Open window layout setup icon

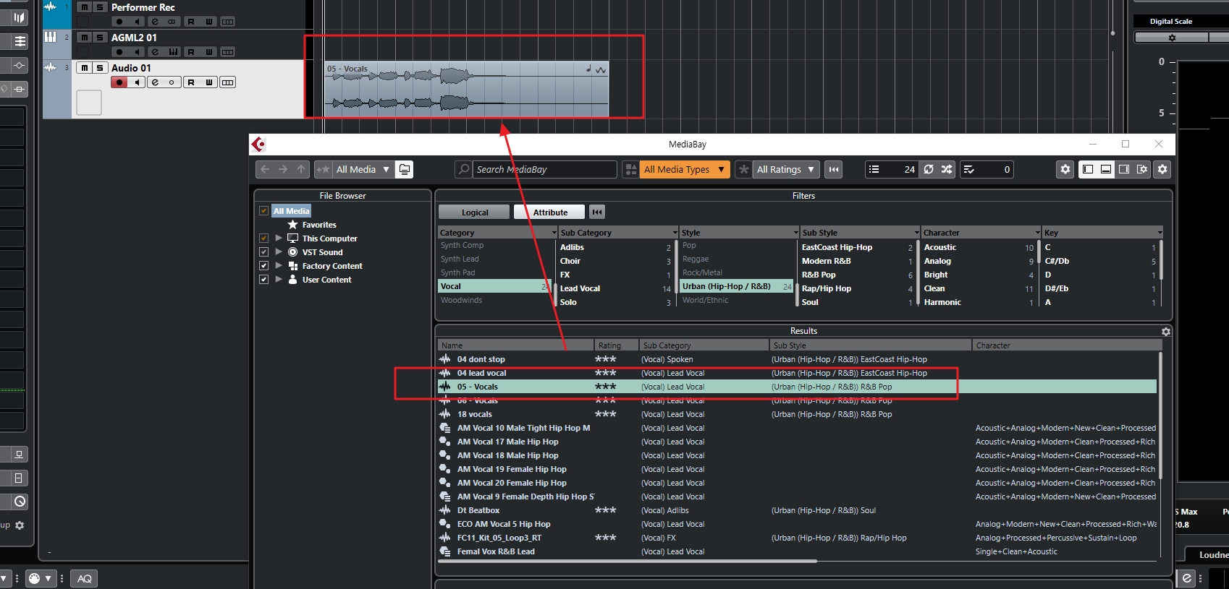[1142, 169]
